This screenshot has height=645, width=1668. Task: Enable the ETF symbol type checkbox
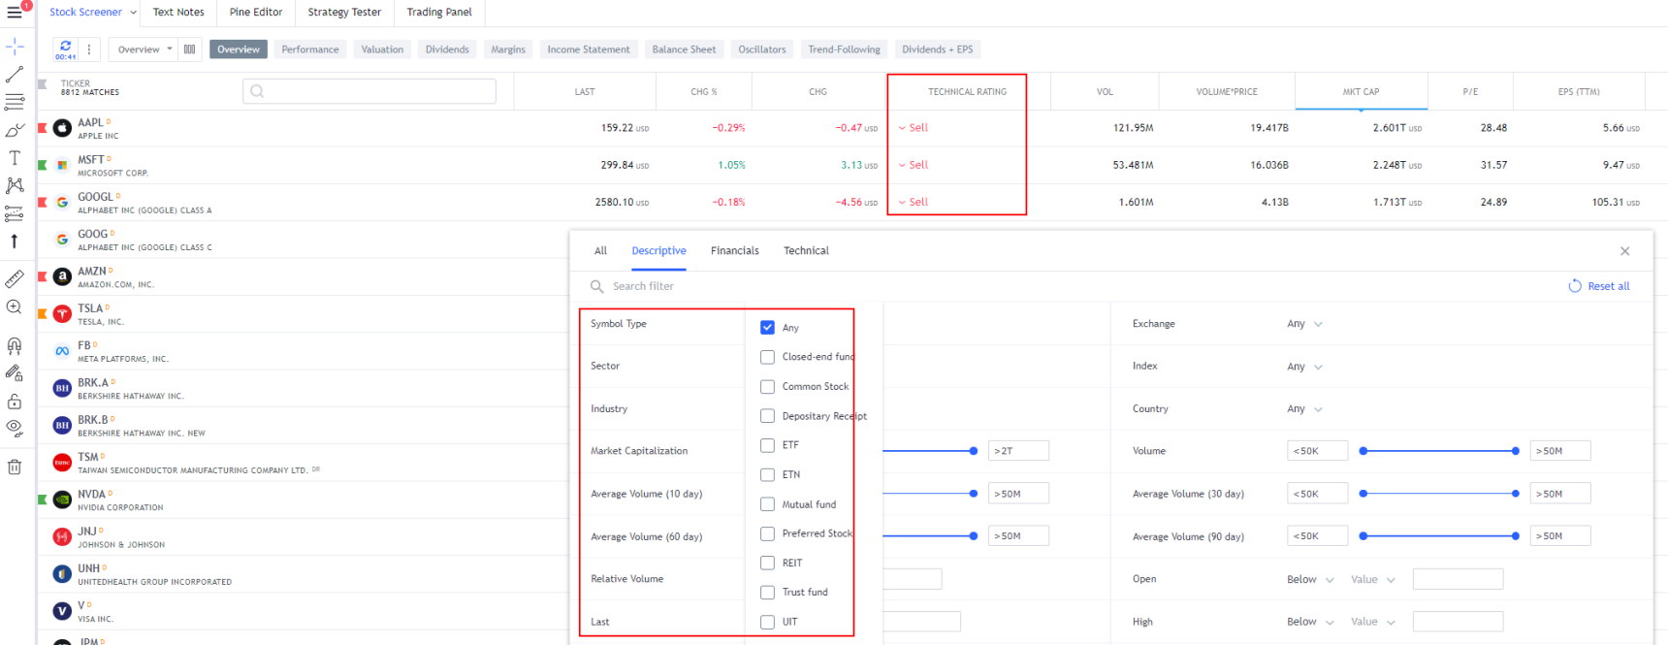[x=767, y=445]
